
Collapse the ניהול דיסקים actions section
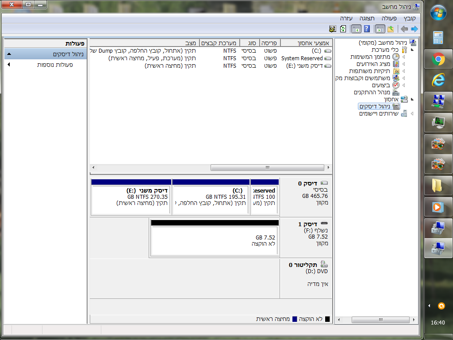click(x=9, y=54)
